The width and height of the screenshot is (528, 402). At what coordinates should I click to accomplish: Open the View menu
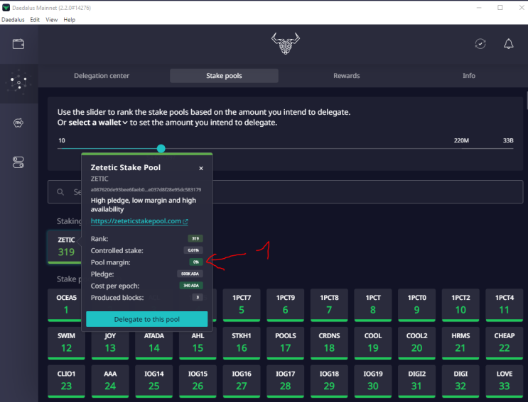[x=51, y=19]
